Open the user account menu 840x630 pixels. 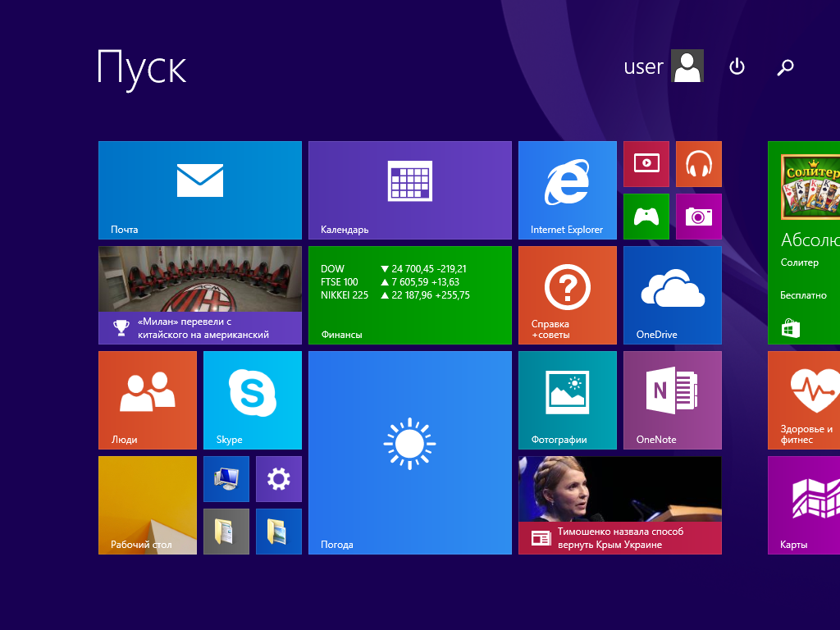click(x=663, y=66)
